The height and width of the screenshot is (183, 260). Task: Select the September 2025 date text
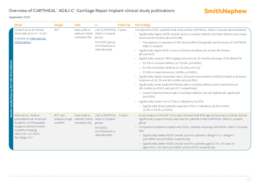pos(20,17)
